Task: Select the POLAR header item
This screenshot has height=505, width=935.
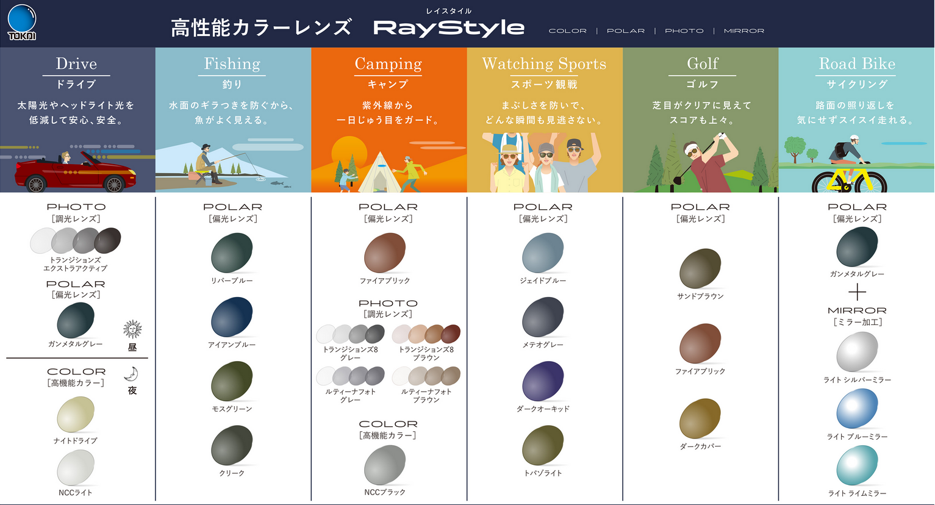Action: 625,30
